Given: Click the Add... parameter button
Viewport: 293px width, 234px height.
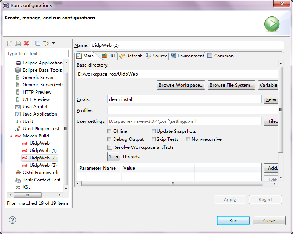Looking at the screenshot, I should coord(271,168).
